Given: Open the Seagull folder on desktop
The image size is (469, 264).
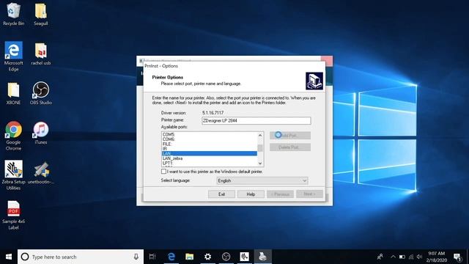Looking at the screenshot, I should (41, 14).
